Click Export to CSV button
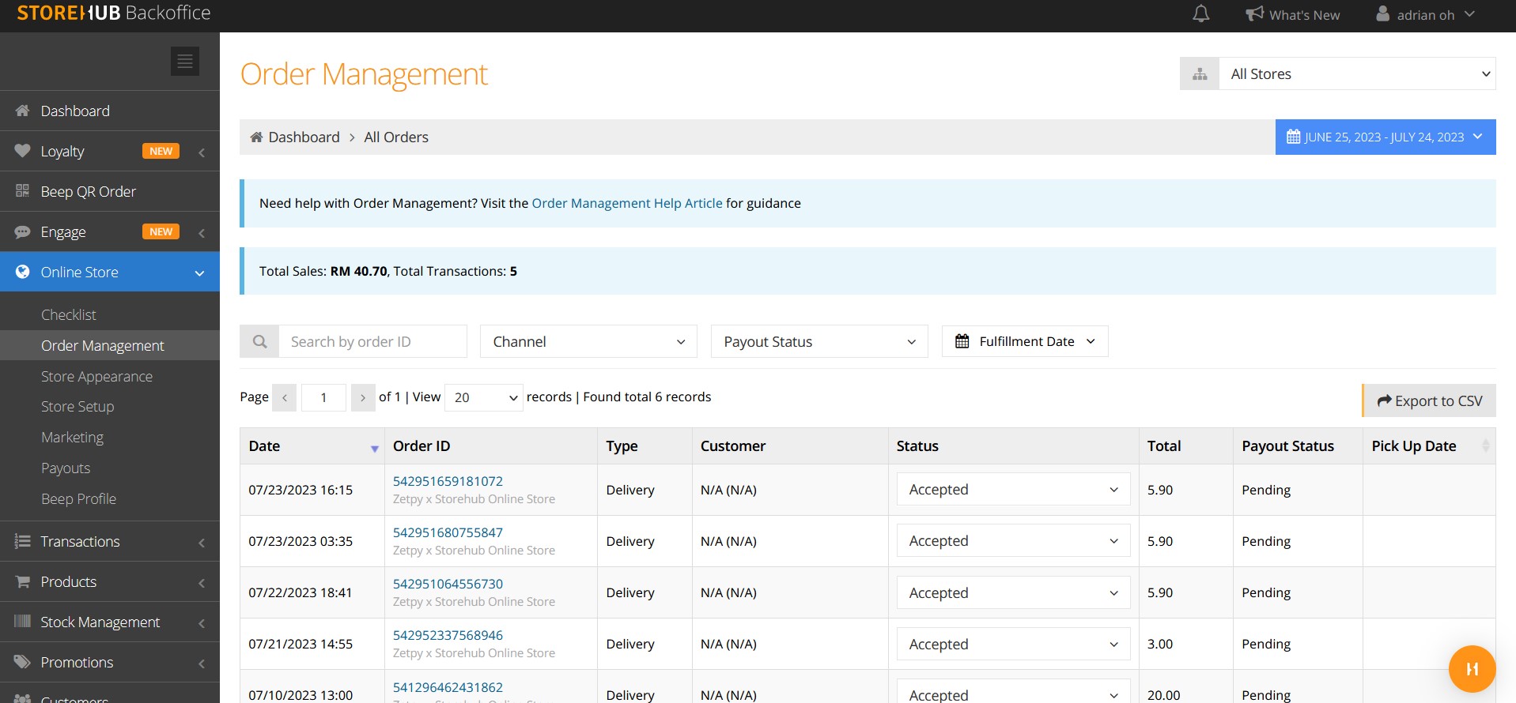This screenshot has height=703, width=1516. [1428, 400]
